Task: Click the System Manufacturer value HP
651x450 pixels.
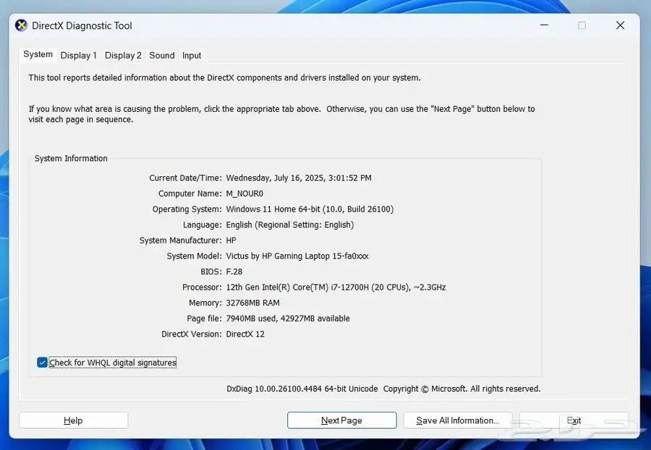Action: [x=231, y=241]
